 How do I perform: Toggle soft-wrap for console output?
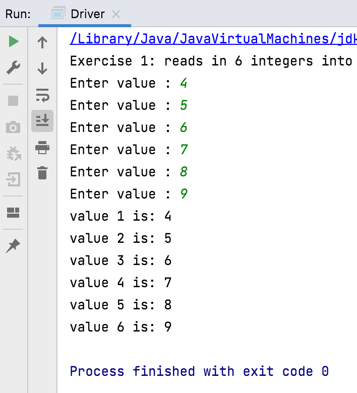(x=42, y=94)
